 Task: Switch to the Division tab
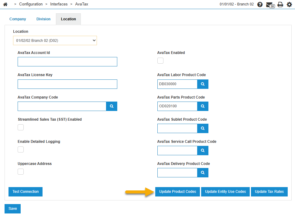point(43,19)
